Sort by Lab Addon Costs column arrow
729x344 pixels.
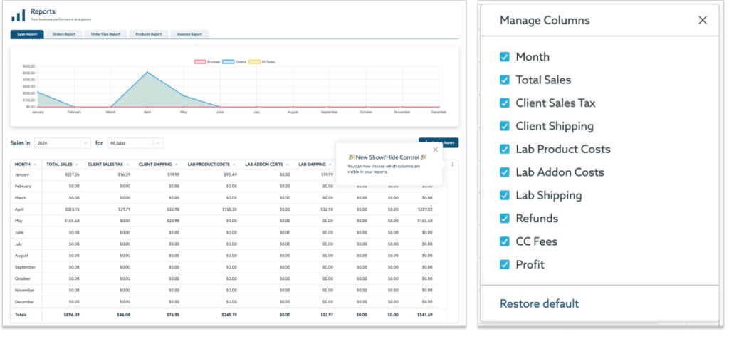tap(288, 165)
